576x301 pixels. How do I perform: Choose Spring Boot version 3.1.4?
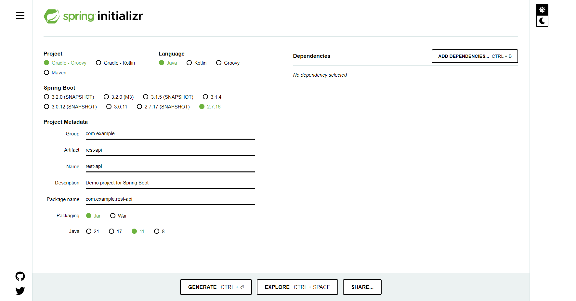212,97
